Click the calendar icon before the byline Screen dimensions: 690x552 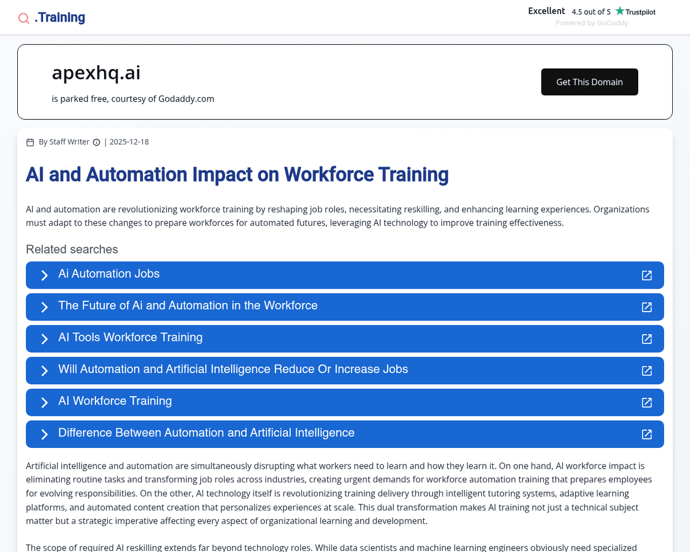(30, 143)
